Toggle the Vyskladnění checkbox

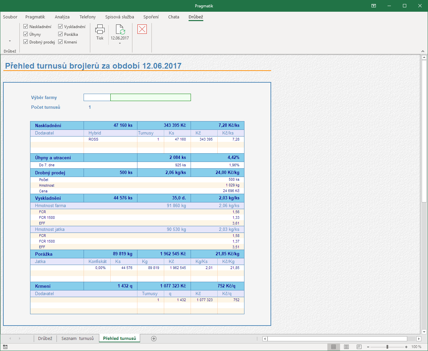tap(61, 26)
